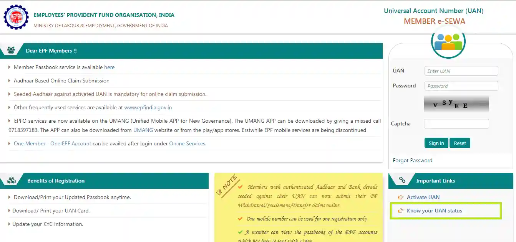
Task: Click Employees' Provident Fund Organisation, India title
Action: pyautogui.click(x=104, y=15)
